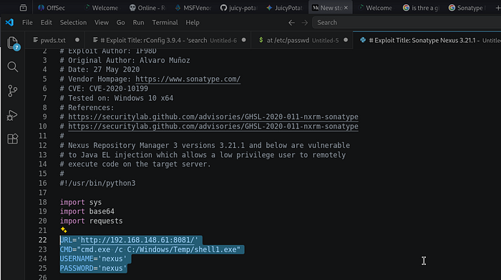Open the browser tab overview icon
Screen dimensions: 501x280
[23, 8]
